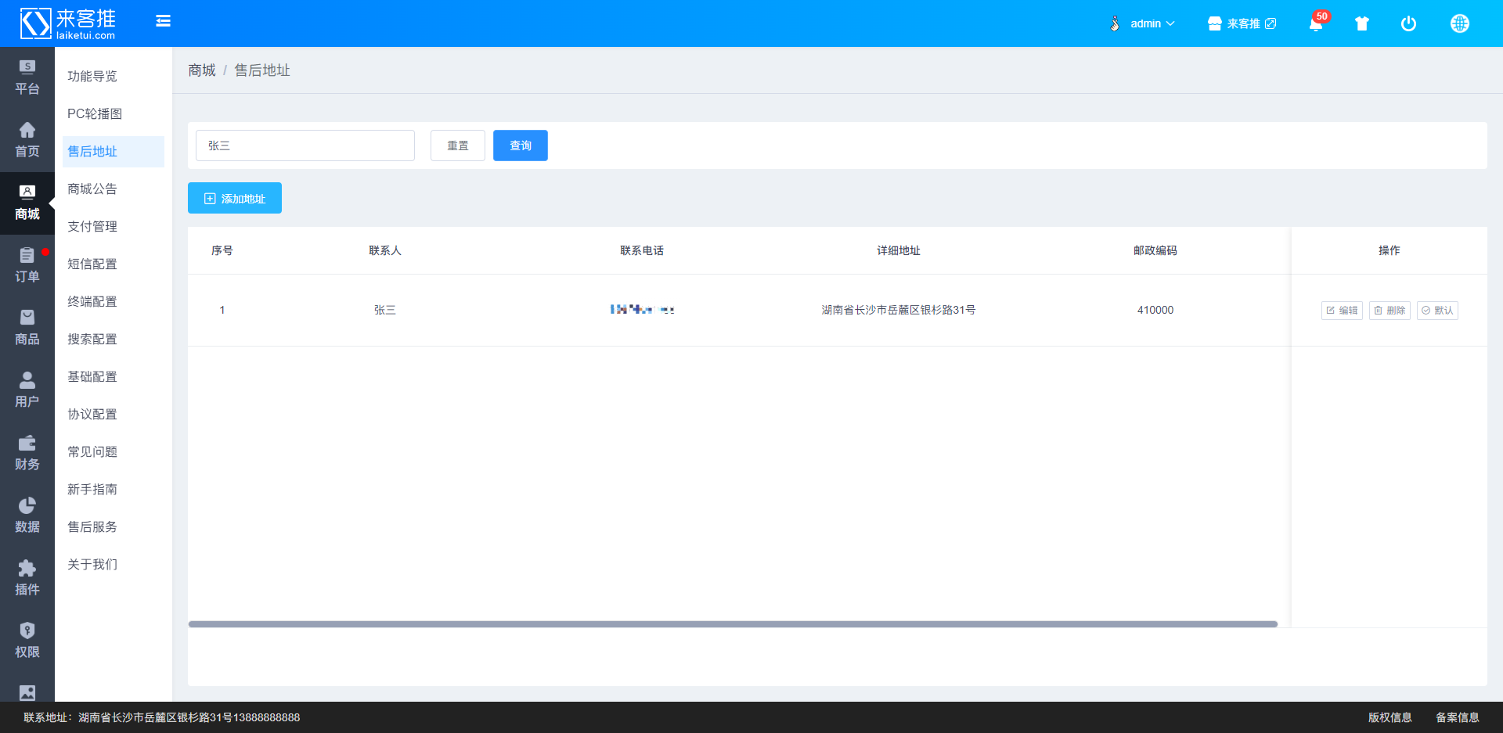The width and height of the screenshot is (1503, 733).
Task: Open 基础配置 menu item
Action: 114,376
